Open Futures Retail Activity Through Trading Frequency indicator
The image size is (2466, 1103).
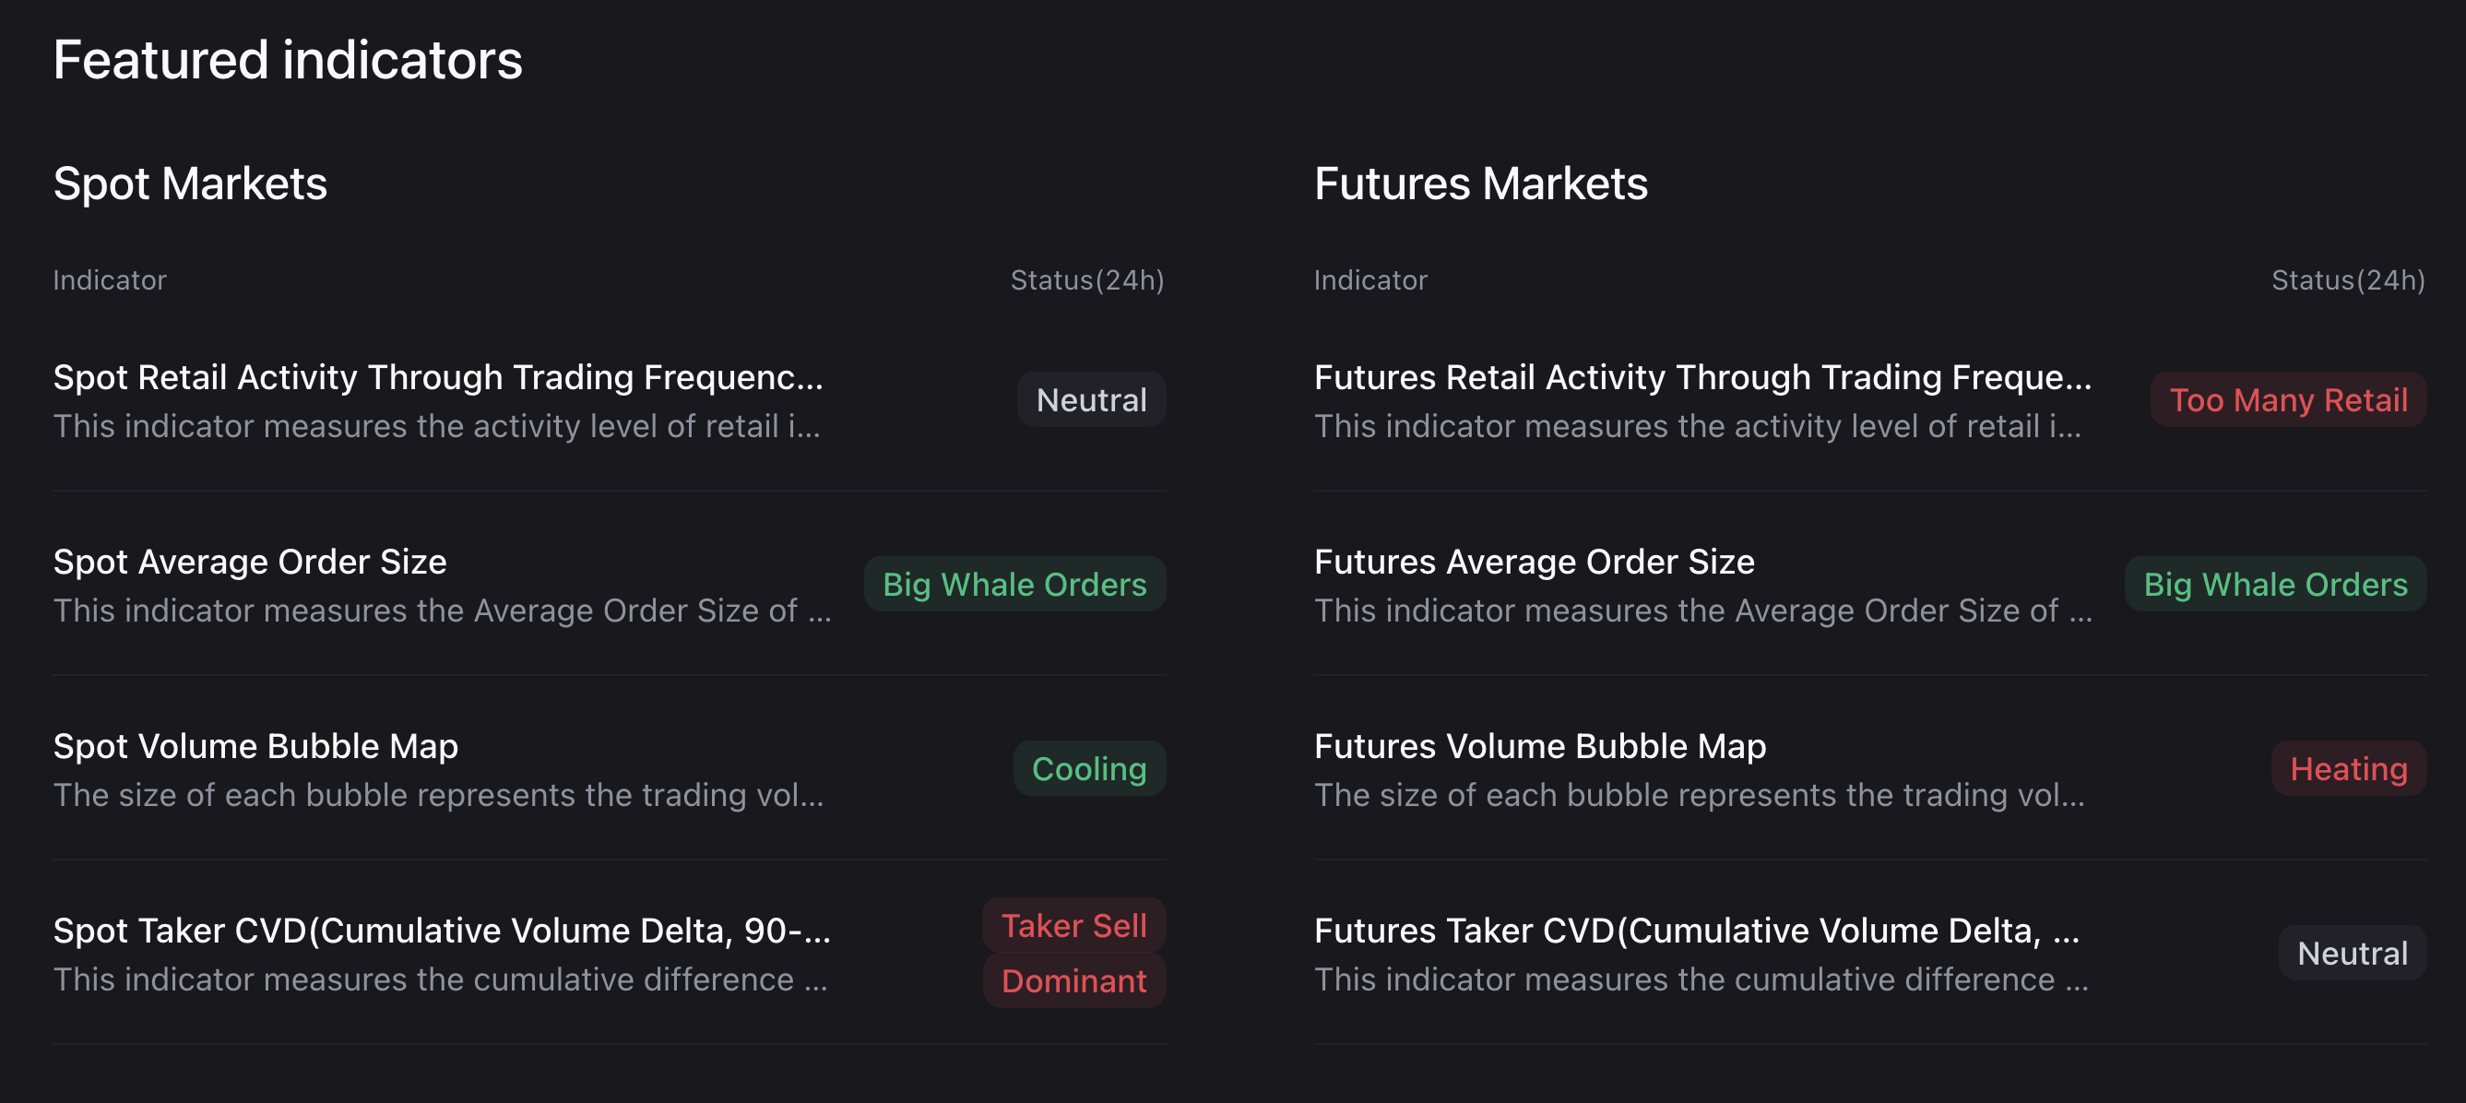click(1702, 377)
